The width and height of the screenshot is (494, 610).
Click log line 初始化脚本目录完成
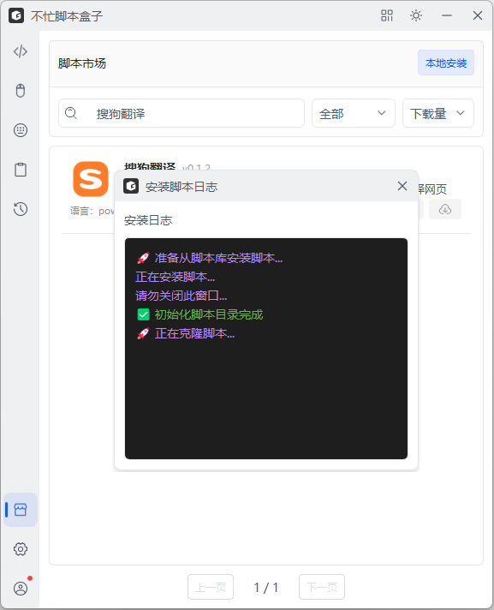coord(200,314)
